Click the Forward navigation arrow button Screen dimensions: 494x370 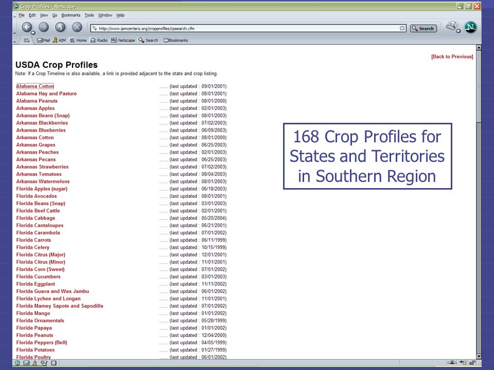pos(44,27)
